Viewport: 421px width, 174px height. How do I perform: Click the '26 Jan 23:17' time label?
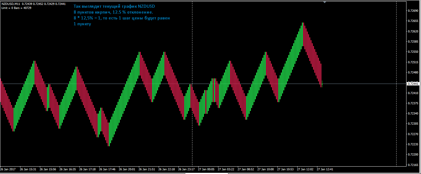[186, 169]
